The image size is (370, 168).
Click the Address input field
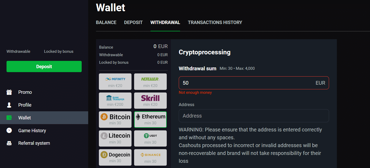click(x=253, y=115)
